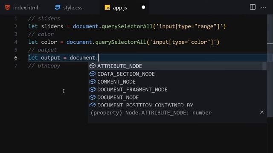Click the '// output' comment
273x153 pixels.
coord(43,50)
